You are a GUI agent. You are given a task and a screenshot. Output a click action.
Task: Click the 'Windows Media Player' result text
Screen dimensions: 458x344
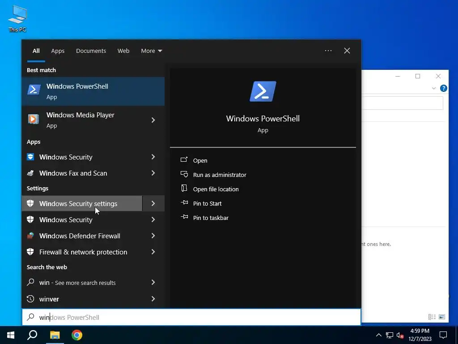(x=81, y=115)
